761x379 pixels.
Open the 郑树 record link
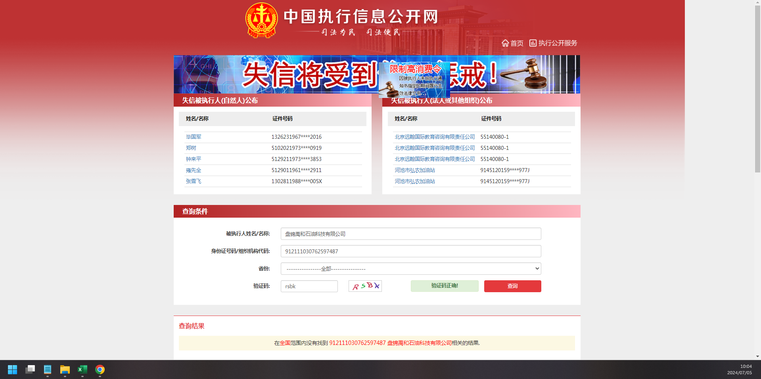[x=191, y=148]
